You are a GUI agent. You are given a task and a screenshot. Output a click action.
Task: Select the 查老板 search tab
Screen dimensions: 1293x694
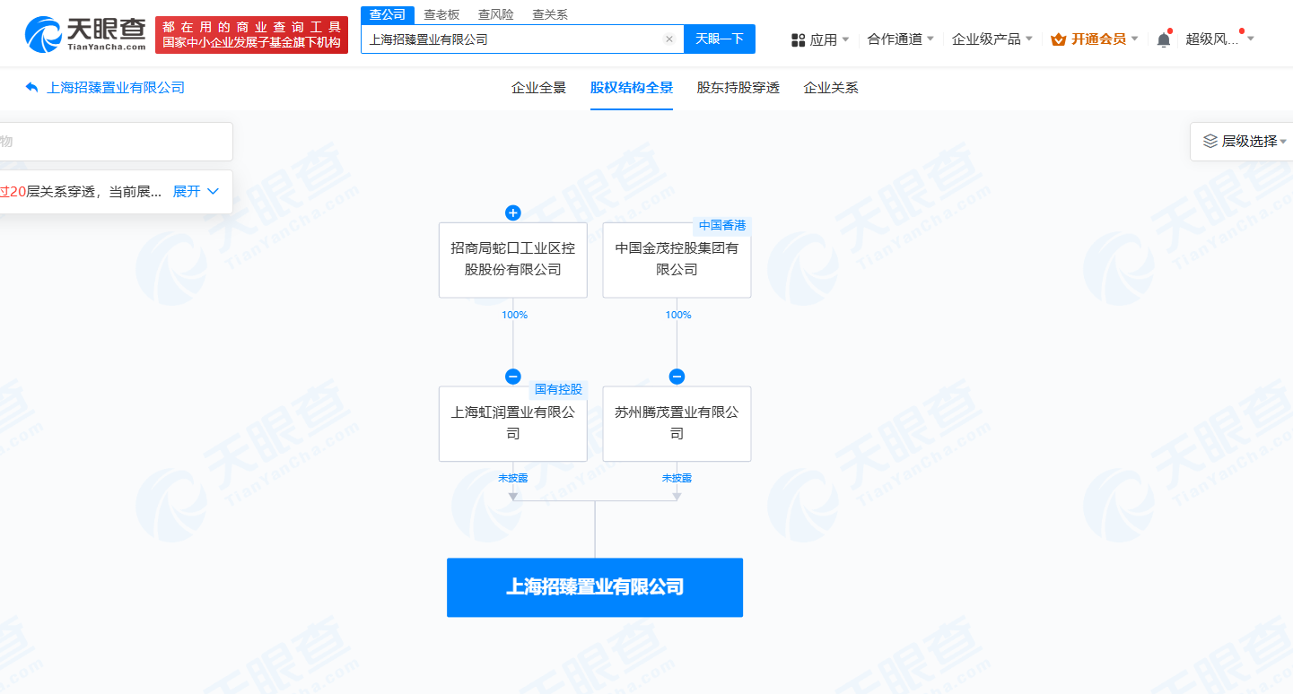pos(441,14)
